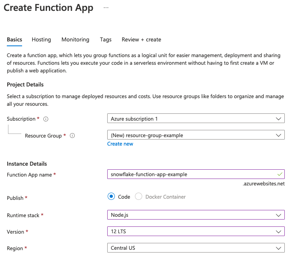The width and height of the screenshot is (294, 263).
Task: Open the ellipsis menu beside Create Function App
Action: pyautogui.click(x=106, y=8)
